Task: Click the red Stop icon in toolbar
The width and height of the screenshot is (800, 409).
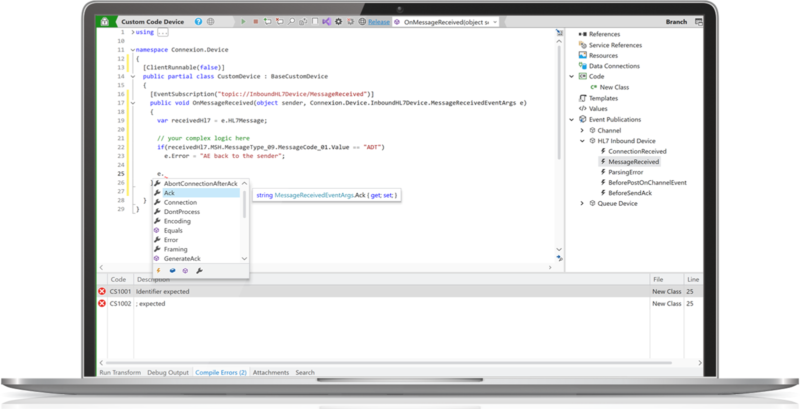Action: (255, 21)
